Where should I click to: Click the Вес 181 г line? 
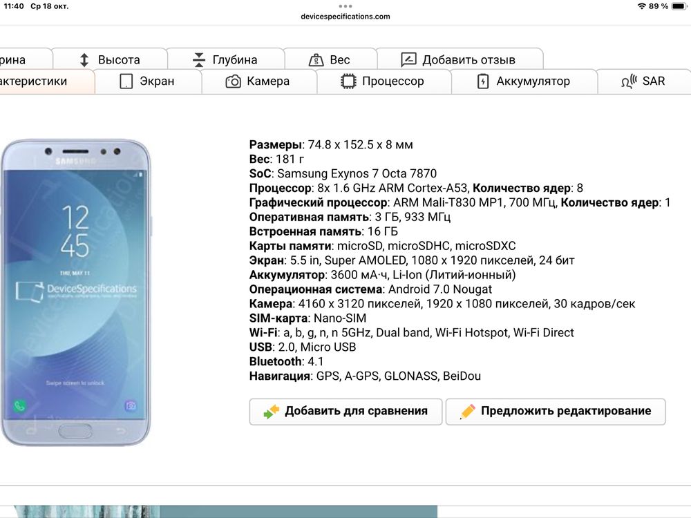click(277, 159)
